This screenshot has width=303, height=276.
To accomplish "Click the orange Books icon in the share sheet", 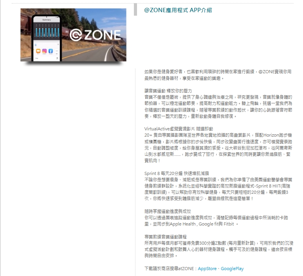I will [x=38, y=51].
